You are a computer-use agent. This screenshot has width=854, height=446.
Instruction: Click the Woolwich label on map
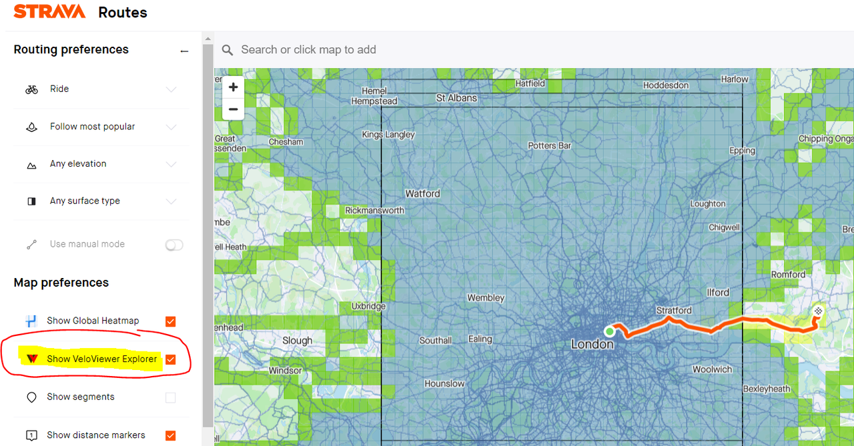[712, 369]
